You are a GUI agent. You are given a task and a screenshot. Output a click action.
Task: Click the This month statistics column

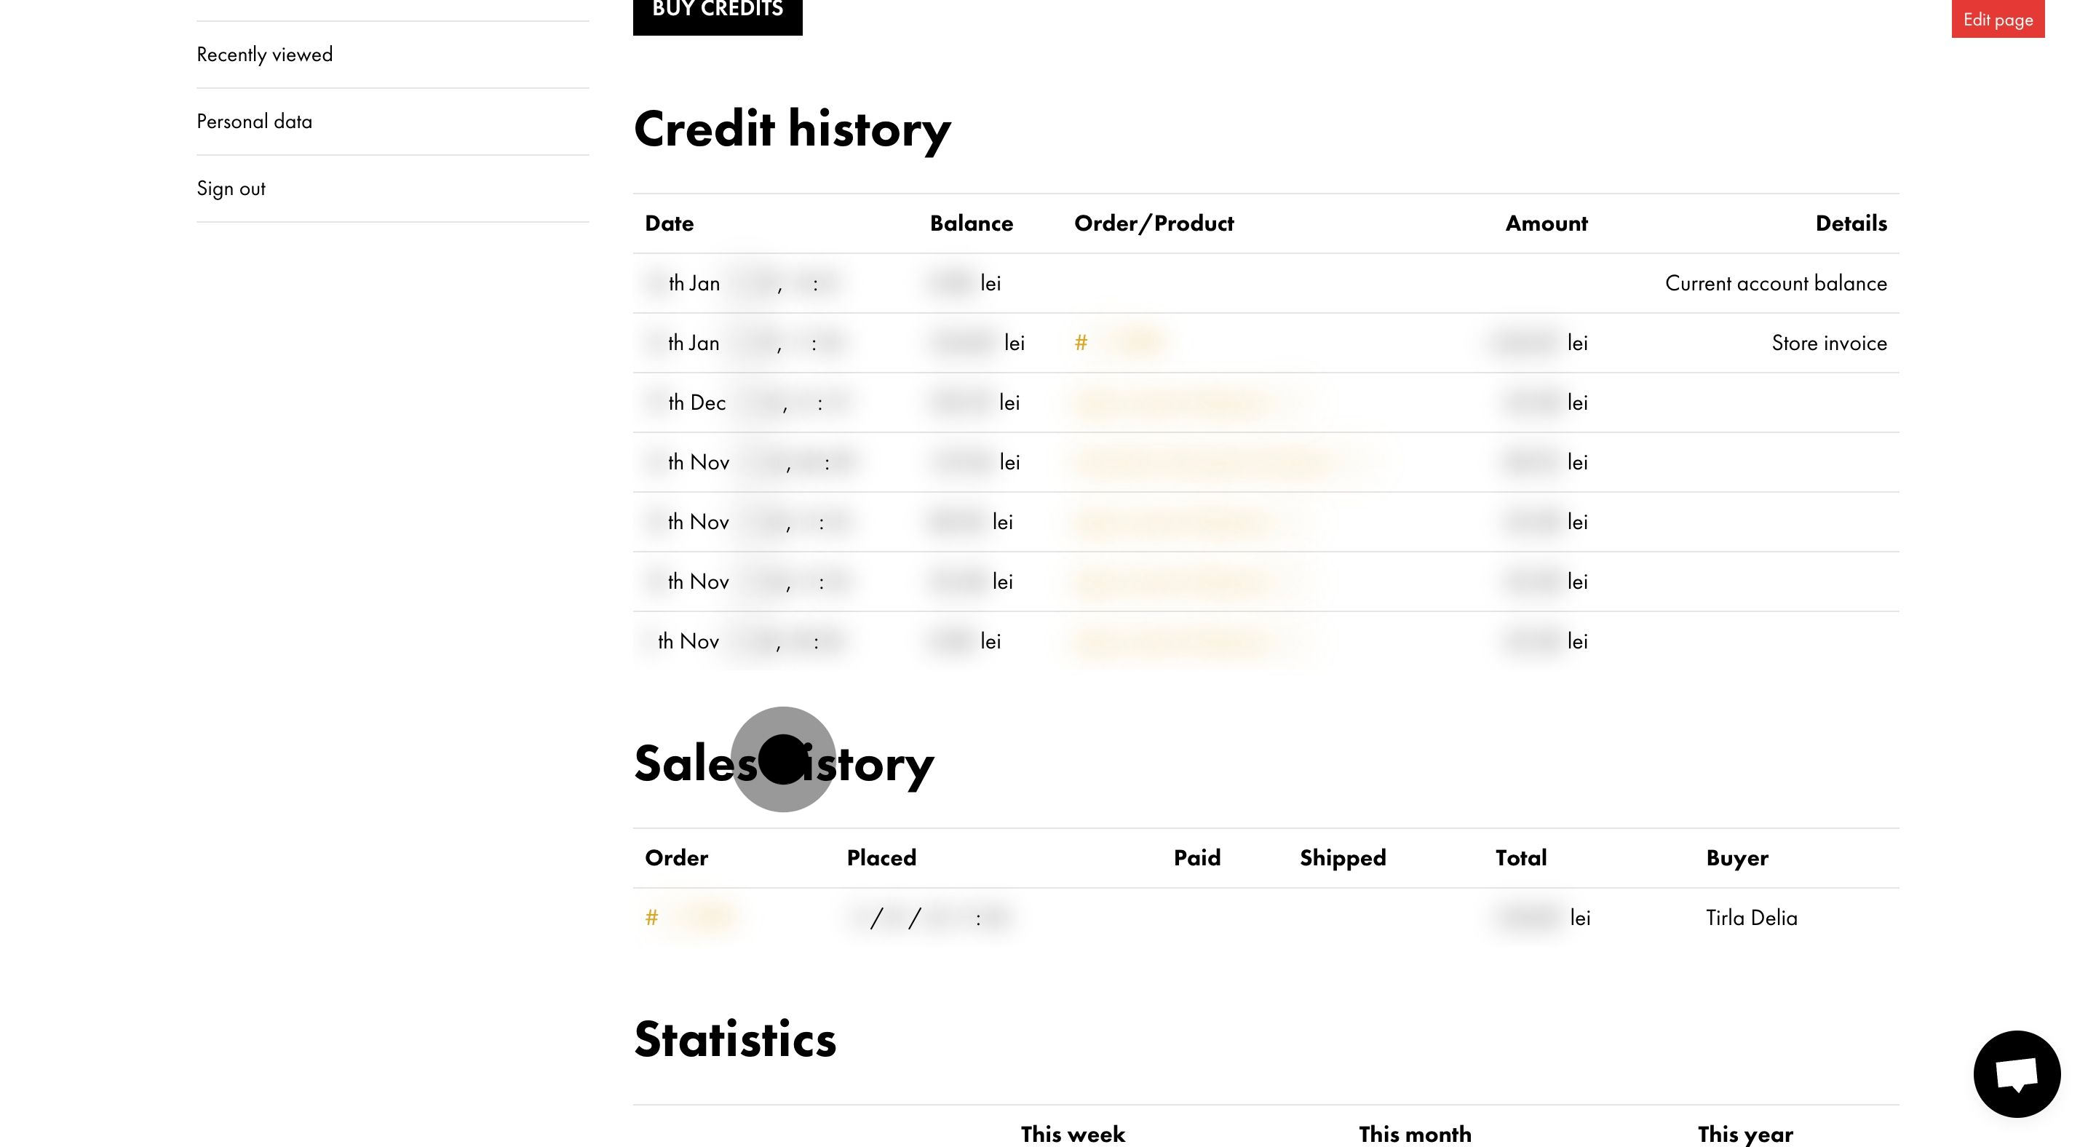point(1414,1133)
